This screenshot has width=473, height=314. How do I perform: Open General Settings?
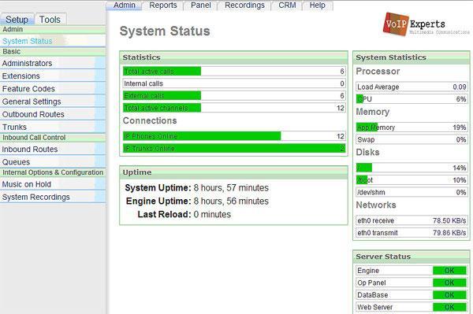click(53, 102)
